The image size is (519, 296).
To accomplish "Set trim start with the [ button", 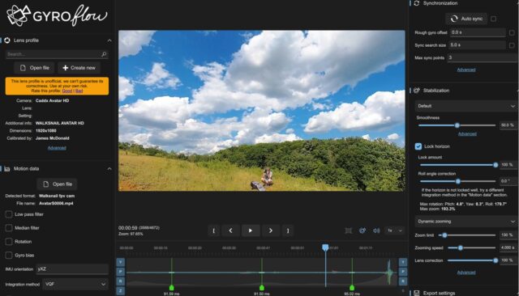I will click(x=213, y=230).
